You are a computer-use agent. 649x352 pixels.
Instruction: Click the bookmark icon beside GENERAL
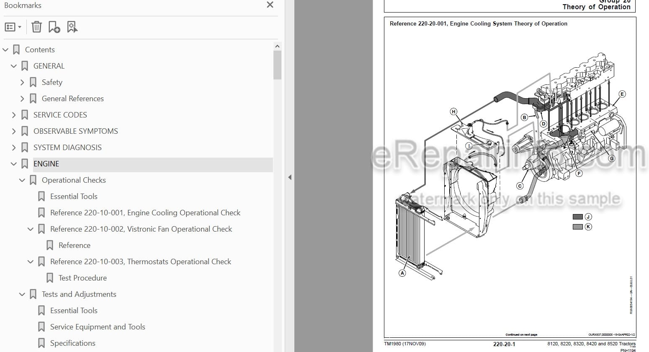25,66
